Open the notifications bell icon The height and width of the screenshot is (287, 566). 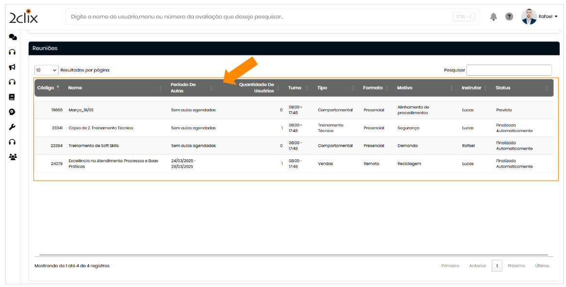493,17
